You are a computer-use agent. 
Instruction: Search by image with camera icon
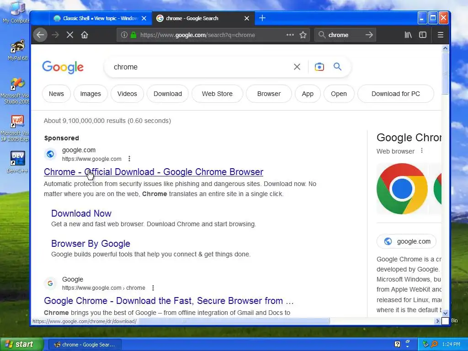click(319, 67)
